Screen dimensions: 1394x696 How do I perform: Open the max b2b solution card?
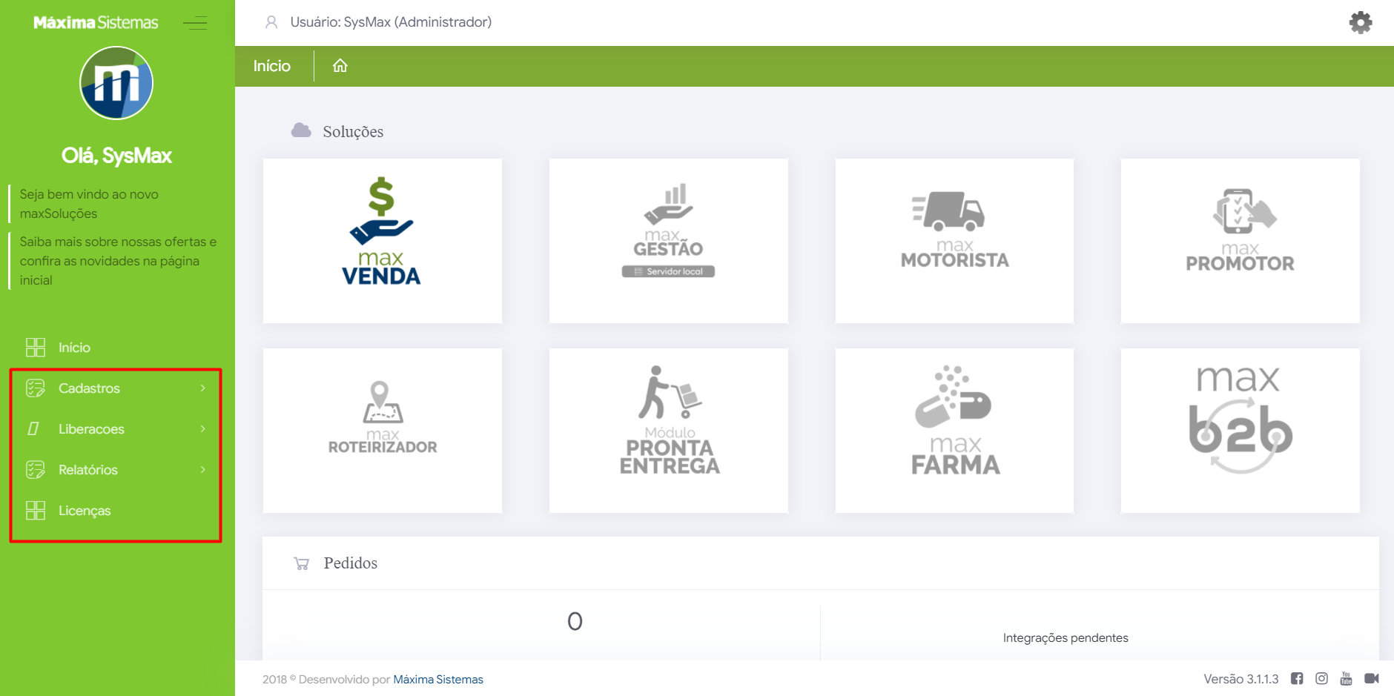coord(1241,431)
